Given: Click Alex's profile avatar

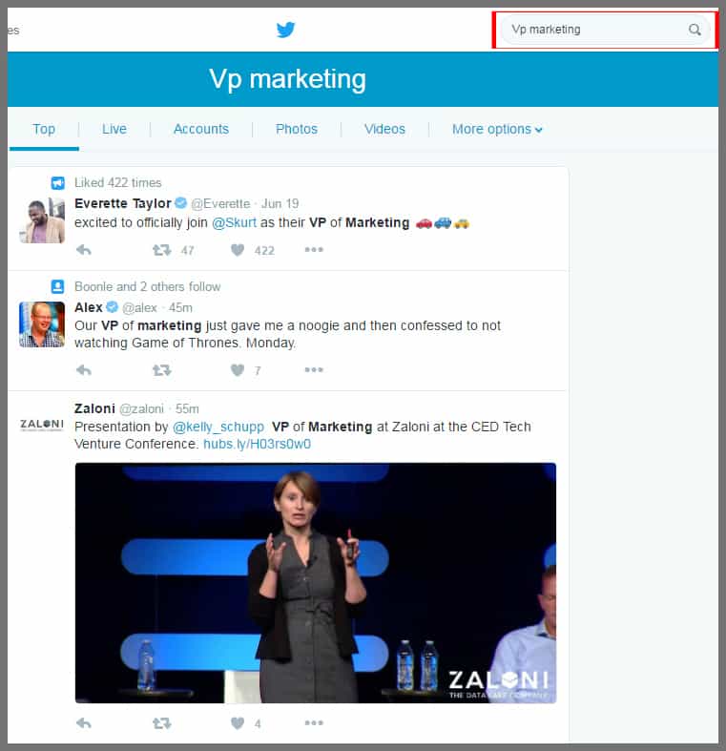Looking at the screenshot, I should [42, 324].
